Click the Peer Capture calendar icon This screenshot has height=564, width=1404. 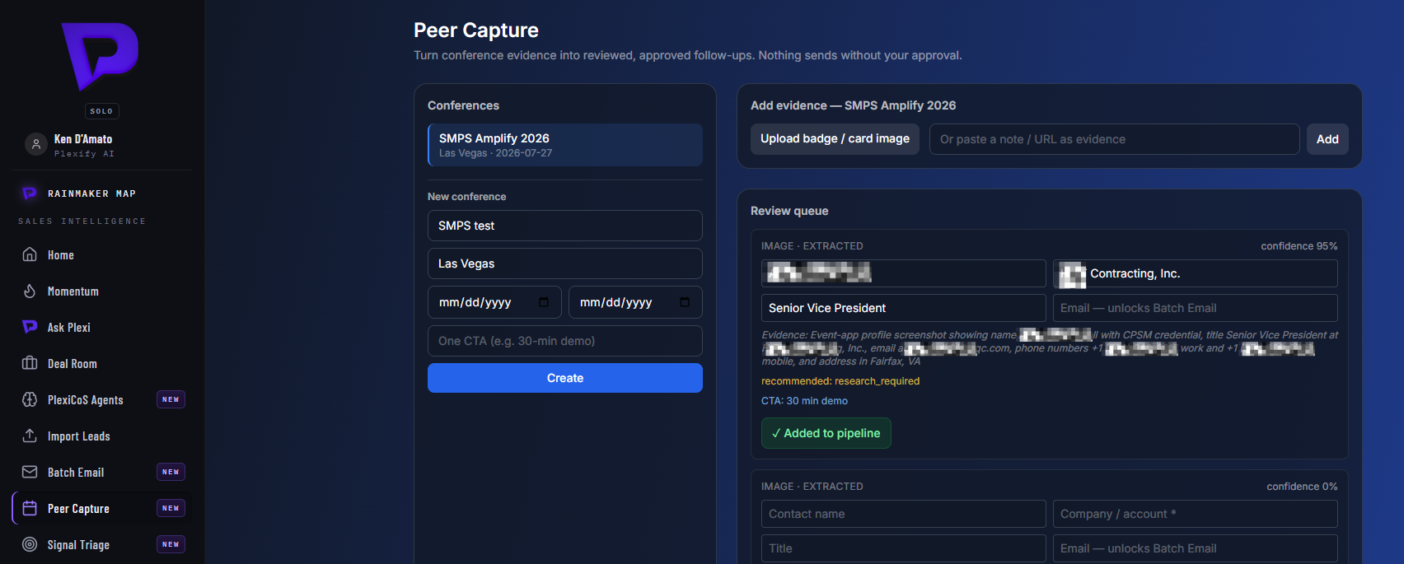[x=30, y=508]
